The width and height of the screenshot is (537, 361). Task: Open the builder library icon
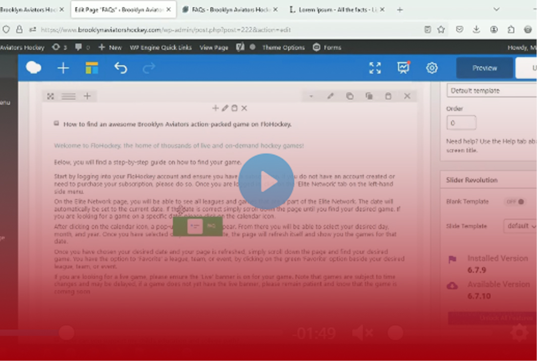click(x=92, y=68)
